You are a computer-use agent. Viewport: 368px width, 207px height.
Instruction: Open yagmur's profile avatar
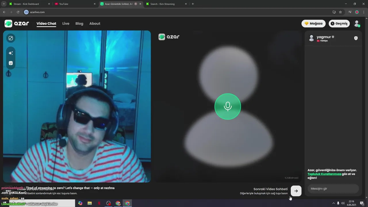(311, 38)
